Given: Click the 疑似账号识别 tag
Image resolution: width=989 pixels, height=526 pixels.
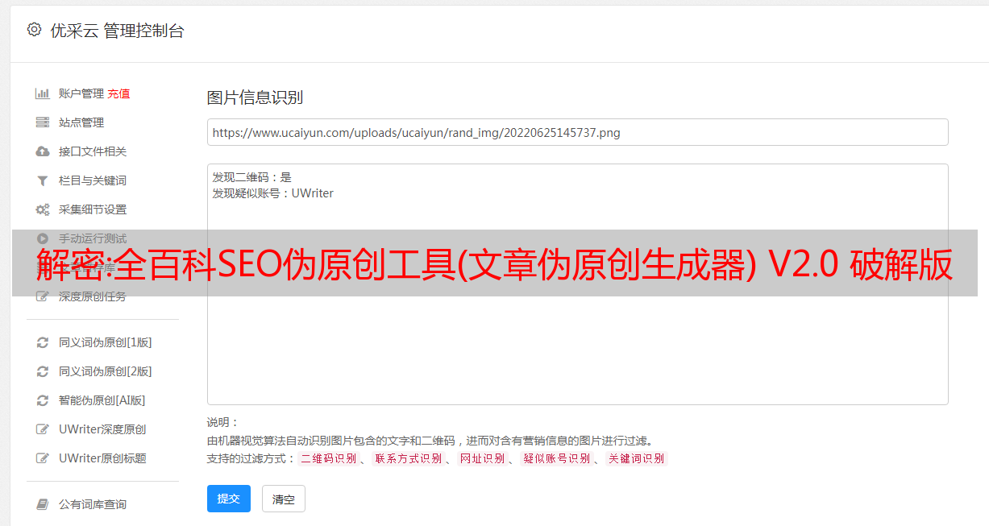Looking at the screenshot, I should (556, 458).
